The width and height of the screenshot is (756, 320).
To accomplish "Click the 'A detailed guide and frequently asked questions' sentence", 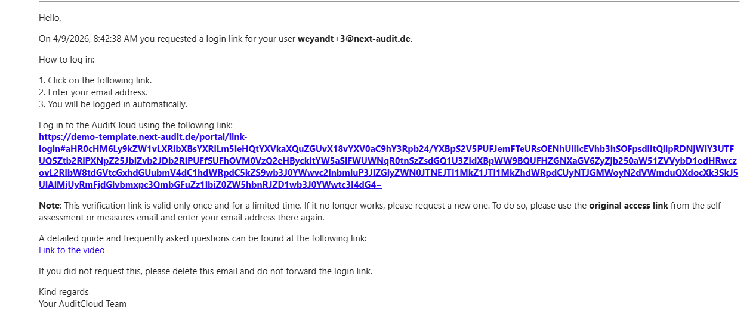I will (203, 238).
